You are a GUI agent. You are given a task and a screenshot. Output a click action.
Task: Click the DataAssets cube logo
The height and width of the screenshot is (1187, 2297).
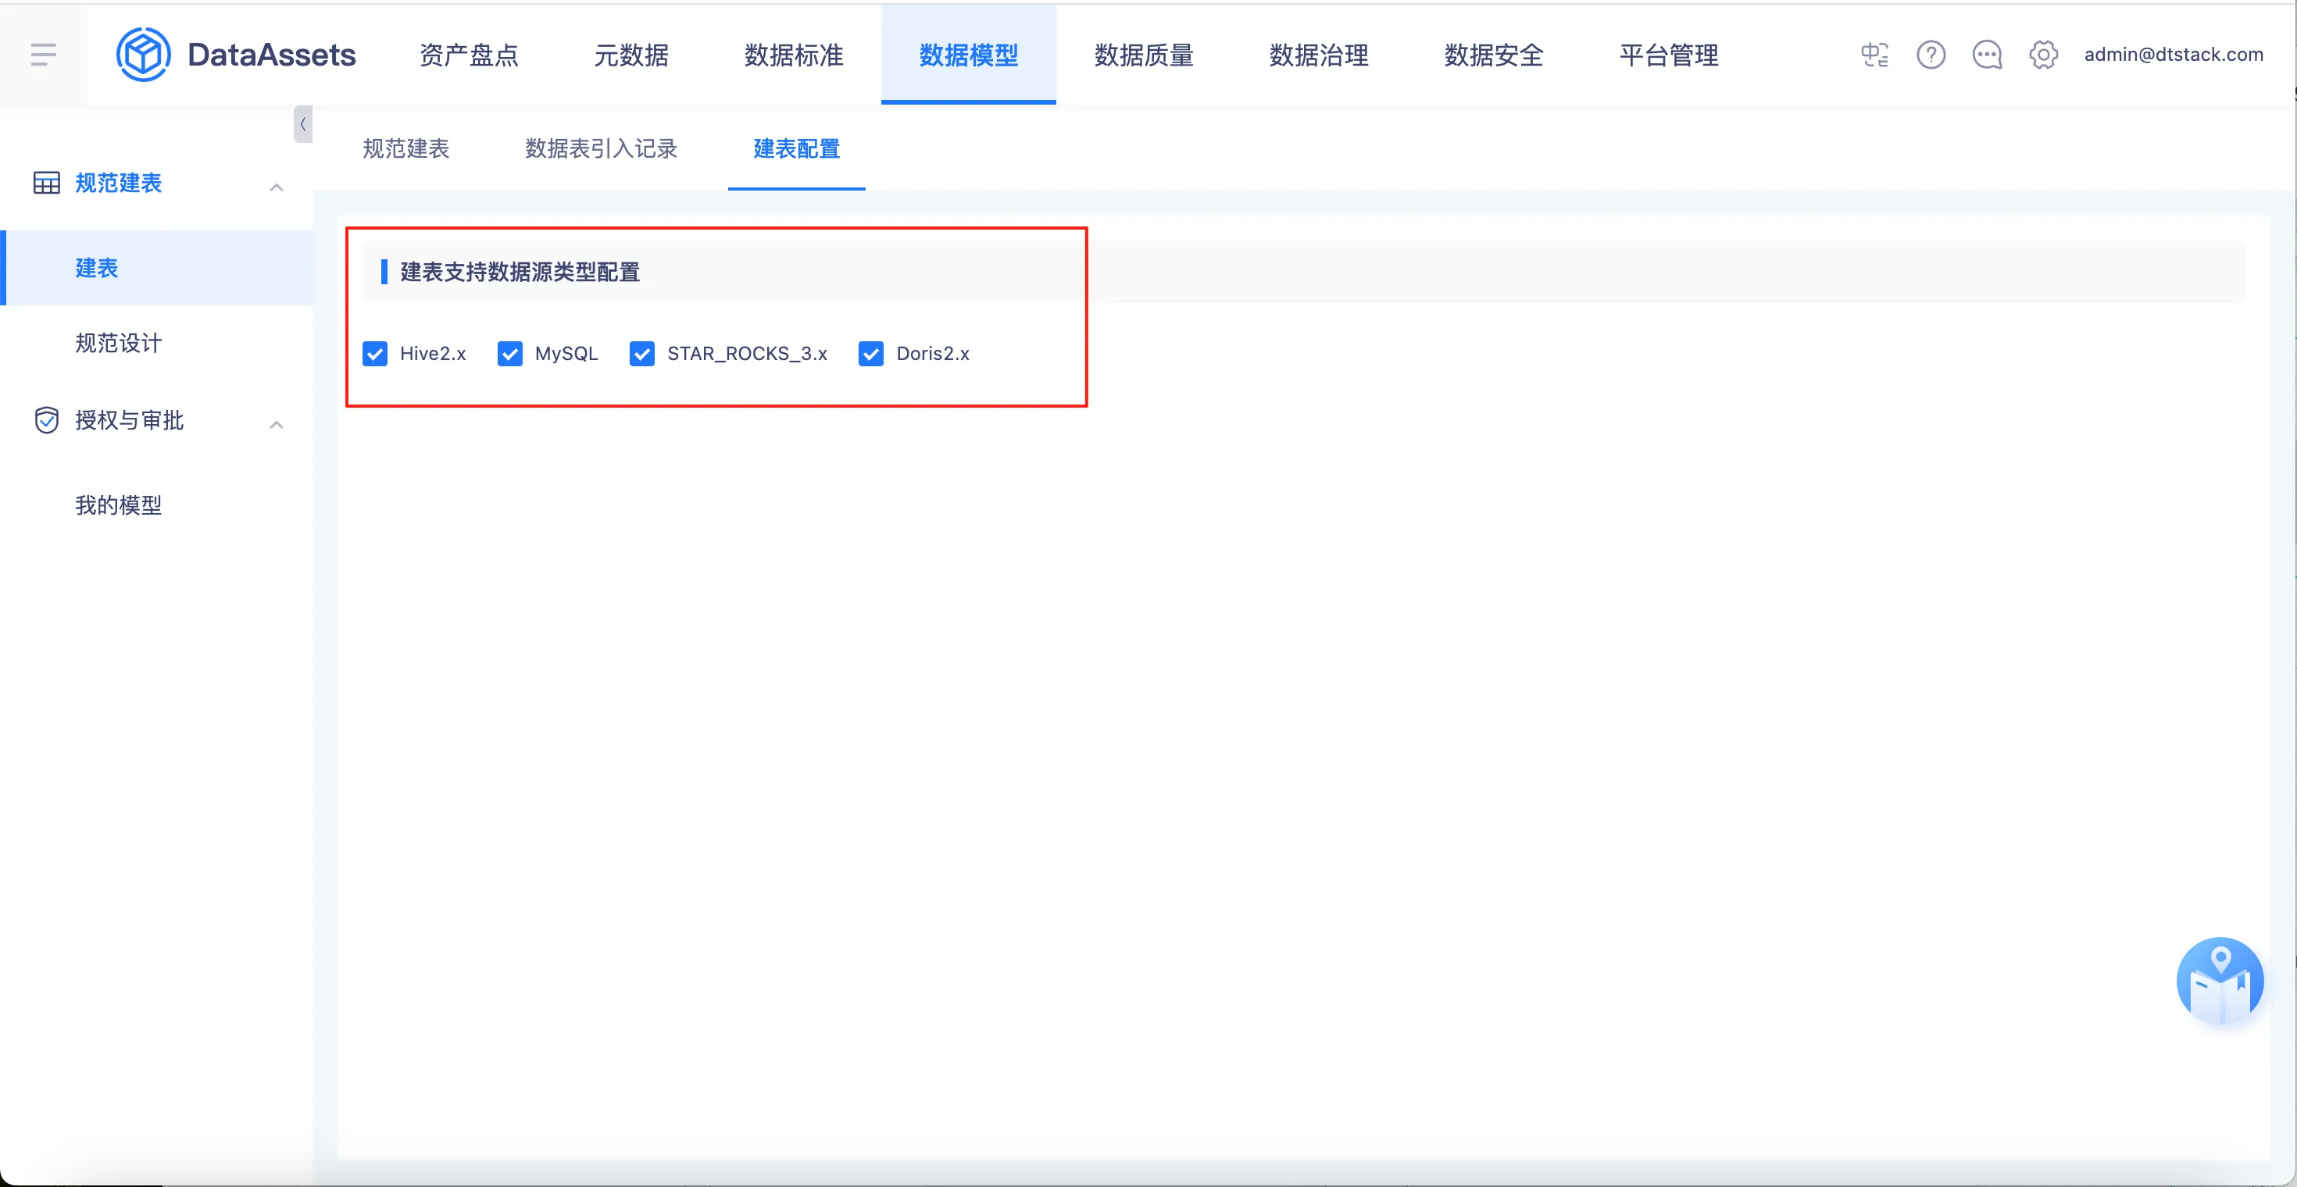click(143, 55)
